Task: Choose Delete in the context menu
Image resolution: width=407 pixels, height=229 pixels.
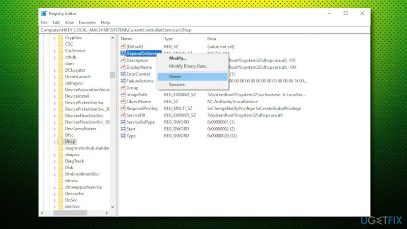Action: click(193, 77)
